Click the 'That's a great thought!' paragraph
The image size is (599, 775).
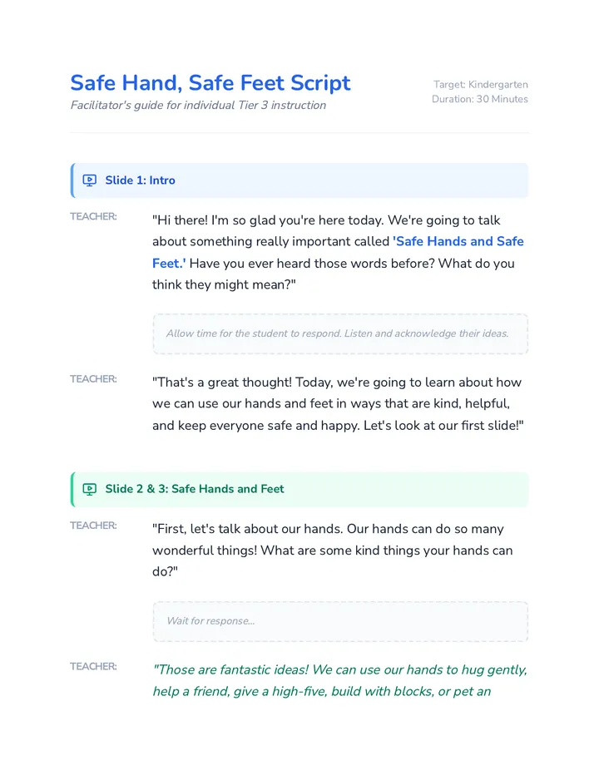pyautogui.click(x=338, y=404)
